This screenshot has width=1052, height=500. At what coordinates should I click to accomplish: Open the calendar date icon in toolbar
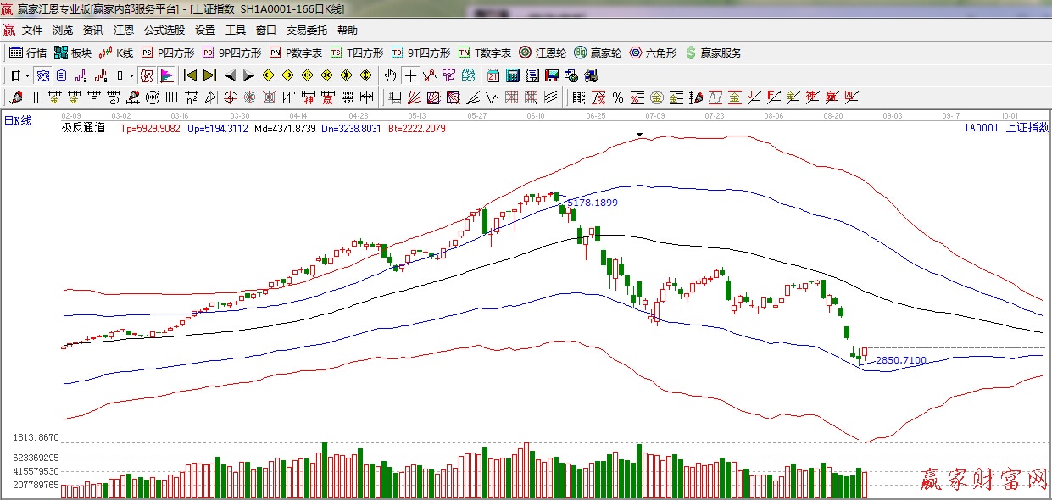coord(492,75)
